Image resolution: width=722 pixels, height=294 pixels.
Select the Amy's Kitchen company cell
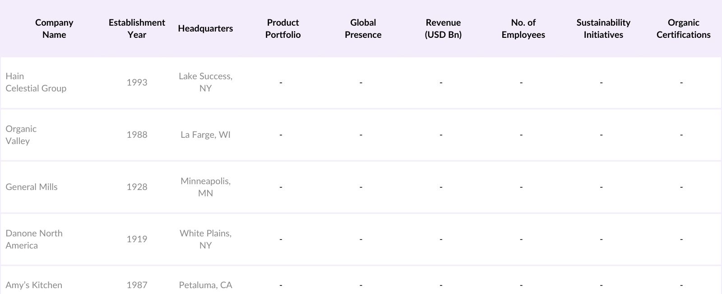click(x=34, y=285)
